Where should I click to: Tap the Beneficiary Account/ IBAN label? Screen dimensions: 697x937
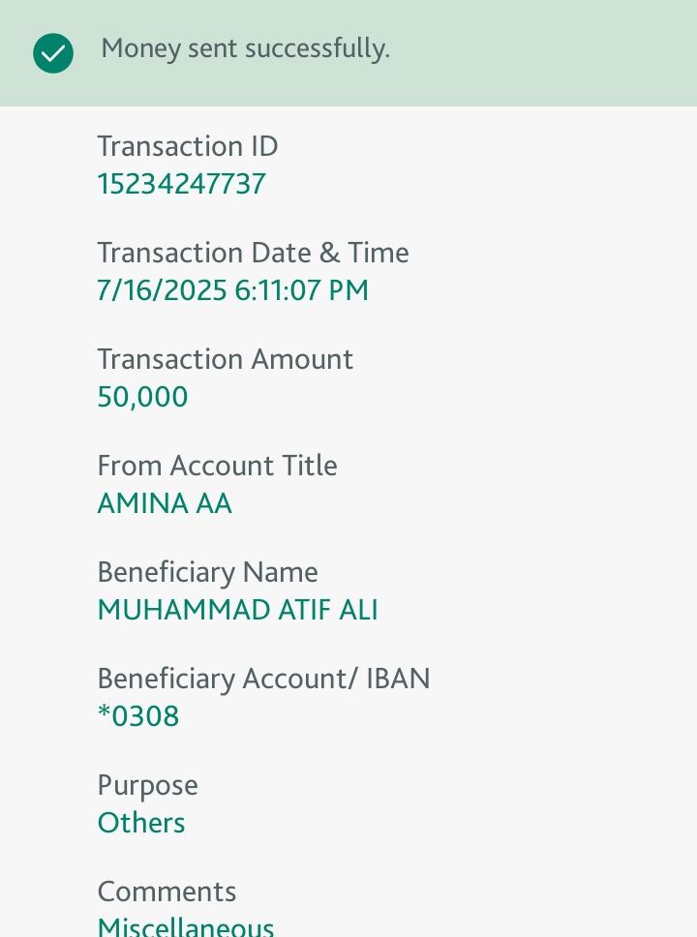tap(263, 679)
